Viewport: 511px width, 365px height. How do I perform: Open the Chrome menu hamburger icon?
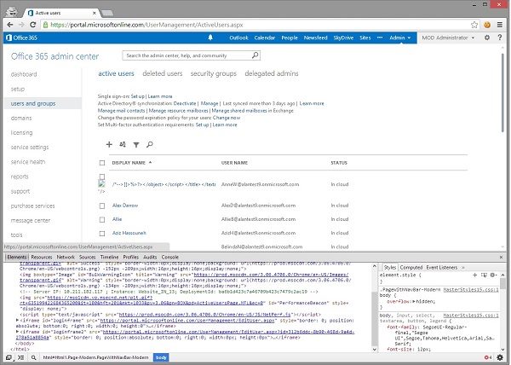point(500,25)
